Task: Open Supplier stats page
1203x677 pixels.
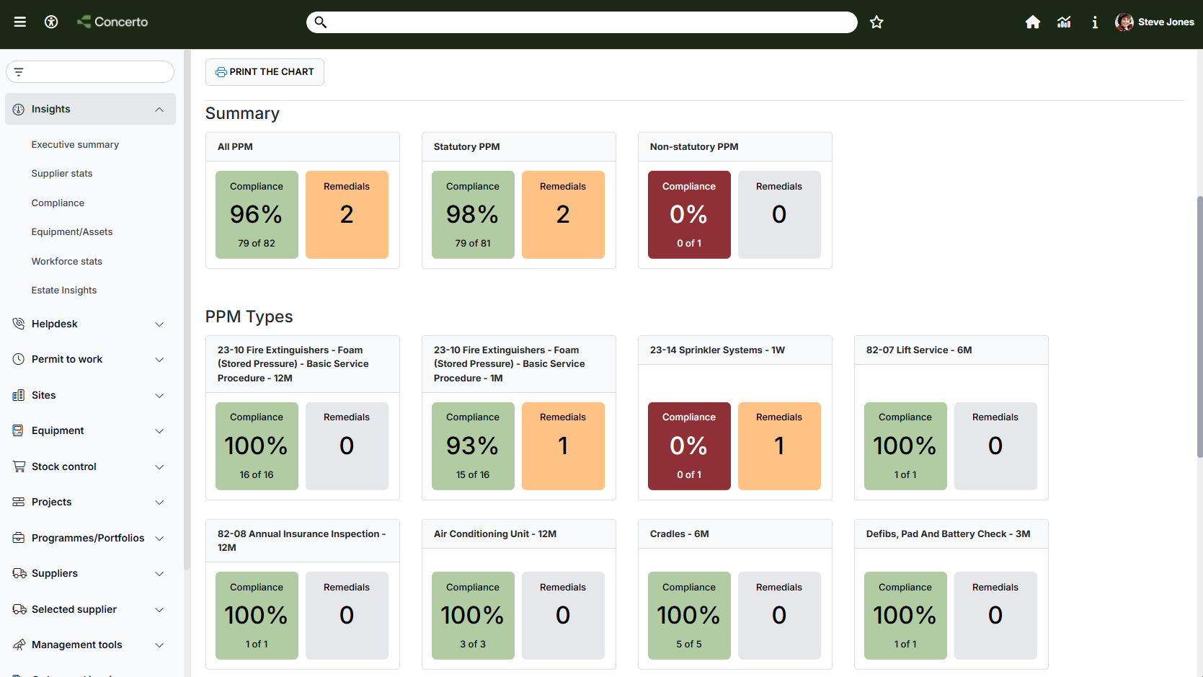Action: click(62, 174)
